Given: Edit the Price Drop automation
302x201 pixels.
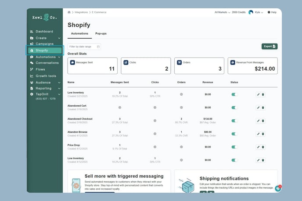Looking at the screenshot, I should [x=258, y=147].
